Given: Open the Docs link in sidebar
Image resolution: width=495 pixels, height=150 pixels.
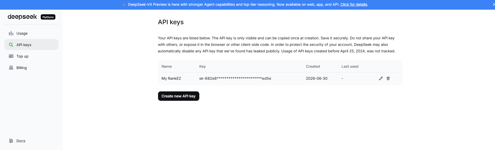Looking at the screenshot, I should 31,141.
